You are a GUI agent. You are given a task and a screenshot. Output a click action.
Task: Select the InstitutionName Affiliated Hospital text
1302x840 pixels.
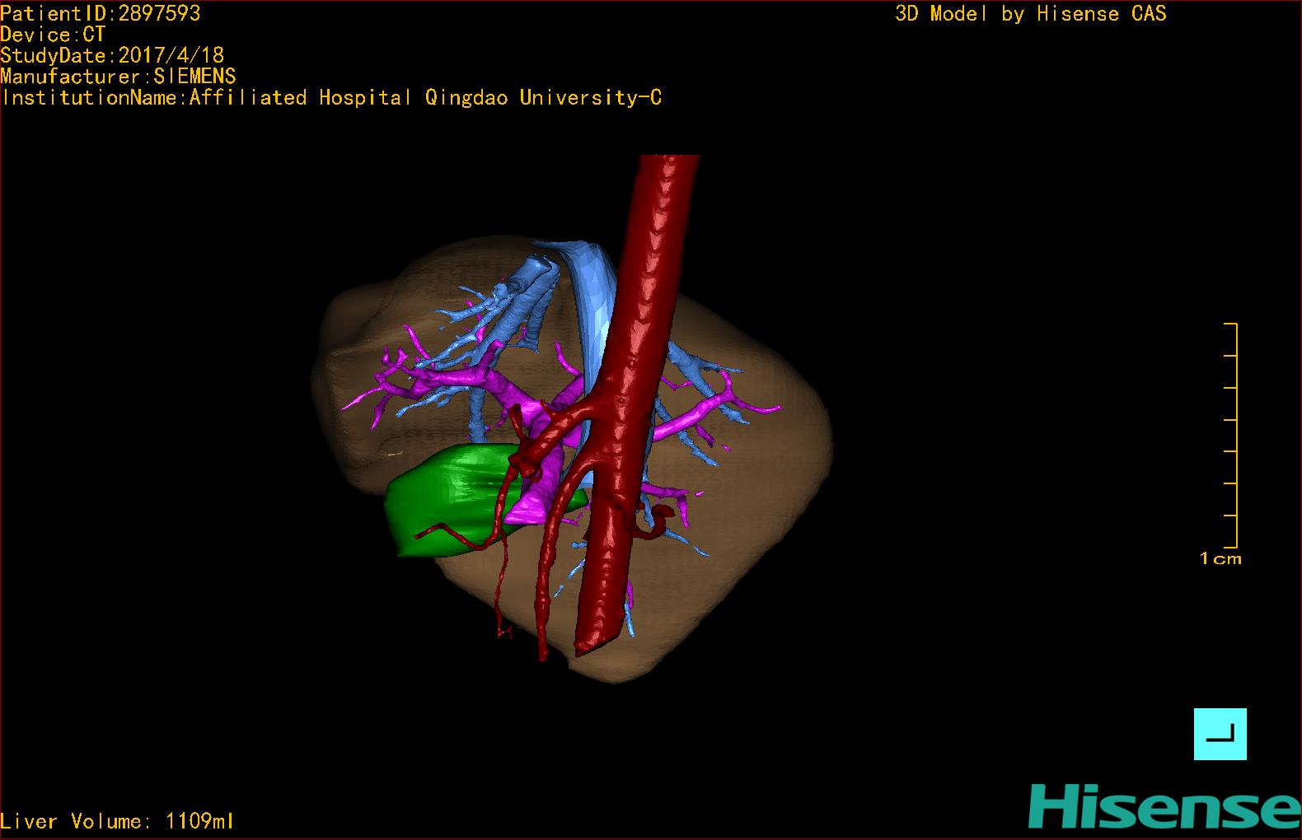[331, 98]
